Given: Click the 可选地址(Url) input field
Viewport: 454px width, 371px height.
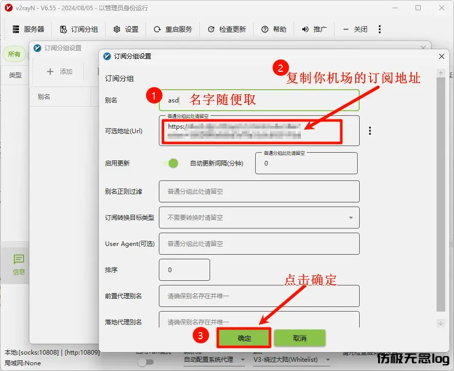Looking at the screenshot, I should pos(259,131).
